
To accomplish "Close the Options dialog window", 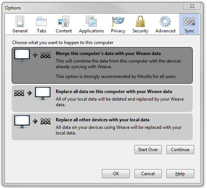I will coord(192,6).
